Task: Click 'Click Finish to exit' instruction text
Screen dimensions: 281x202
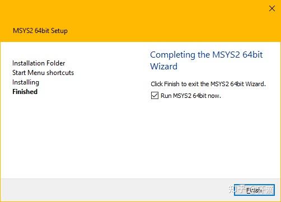Action: (208, 84)
